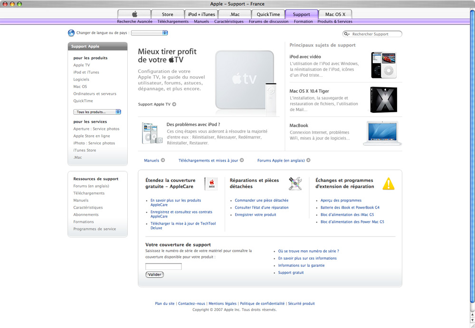This screenshot has width=475, height=328.
Task: Click the yellow warning triangle icon
Action: tap(389, 183)
